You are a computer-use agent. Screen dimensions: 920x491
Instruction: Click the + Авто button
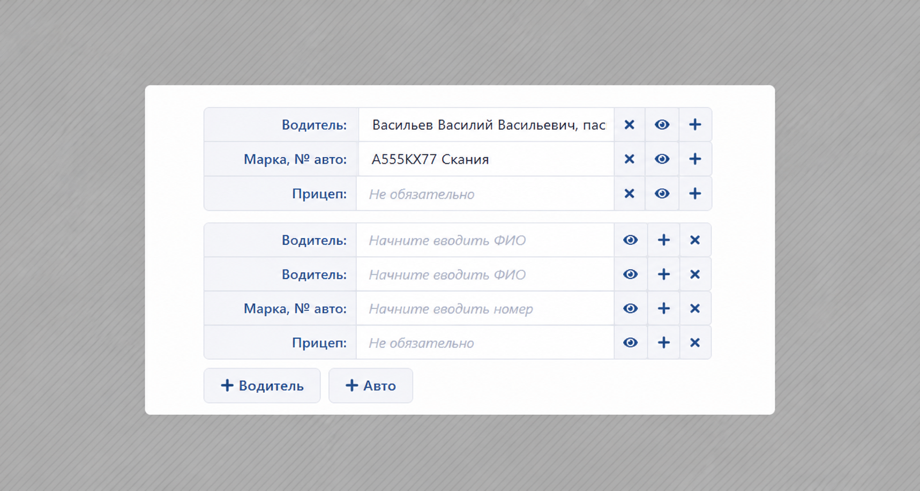(371, 385)
